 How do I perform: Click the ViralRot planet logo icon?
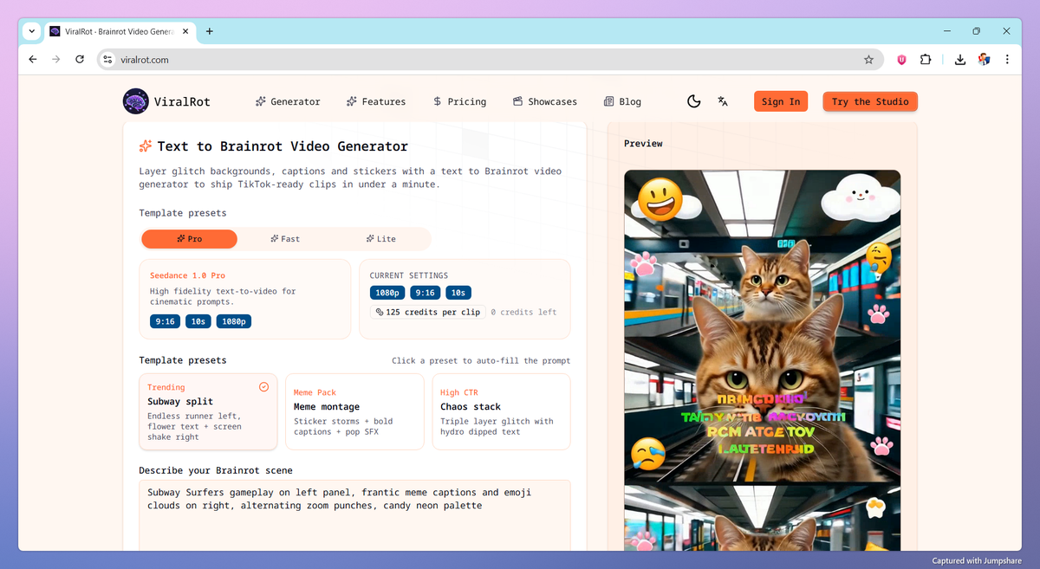pos(136,101)
